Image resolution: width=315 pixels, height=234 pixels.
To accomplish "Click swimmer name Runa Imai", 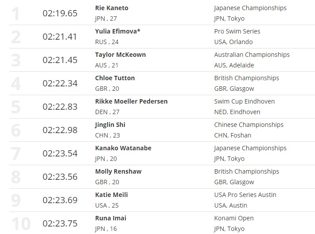I will [x=110, y=218].
